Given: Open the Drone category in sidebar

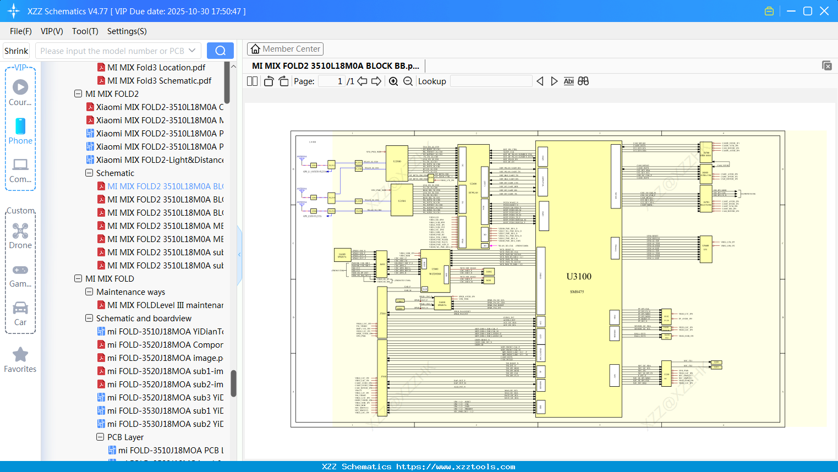Looking at the screenshot, I should point(20,236).
